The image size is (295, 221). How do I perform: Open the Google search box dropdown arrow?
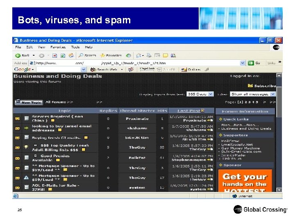83,70
